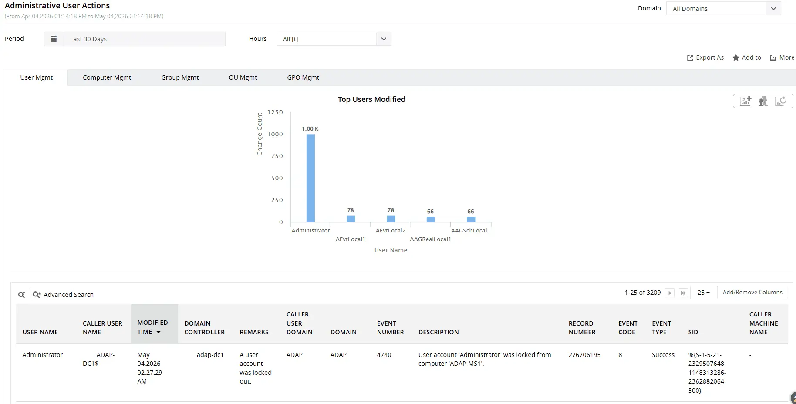This screenshot has height=404, width=796.
Task: Click the adap-dc1 domain controller cell
Action: (210, 355)
